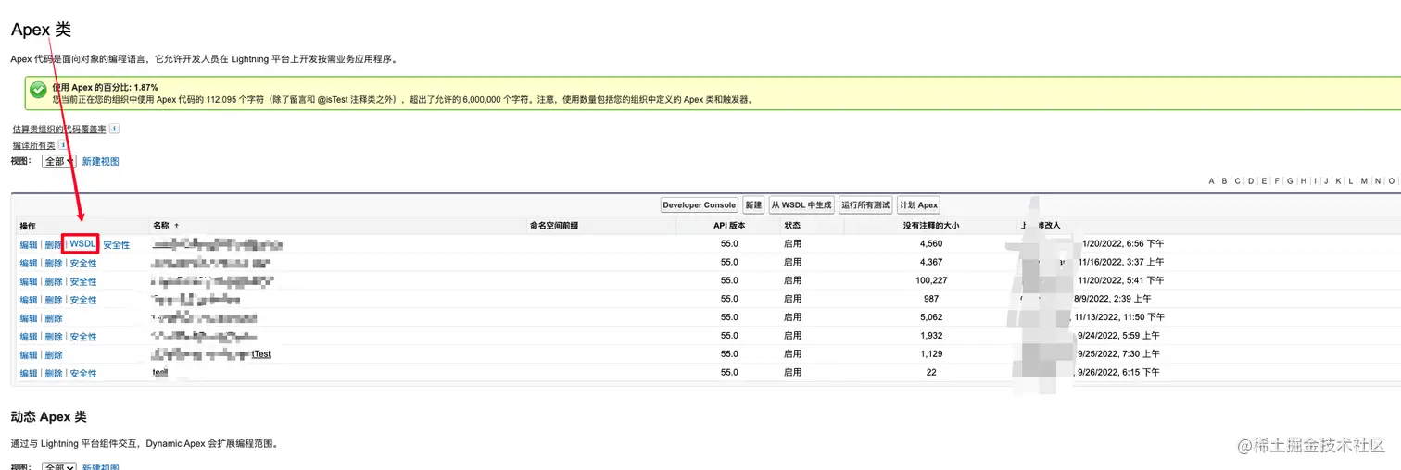
Task: Filter the list by letter C
Action: pos(1238,181)
